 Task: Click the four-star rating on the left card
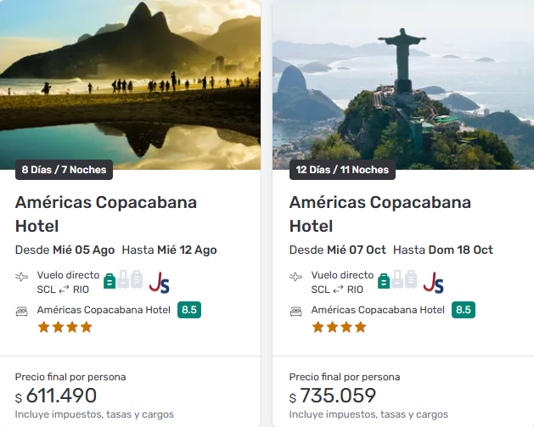[65, 327]
